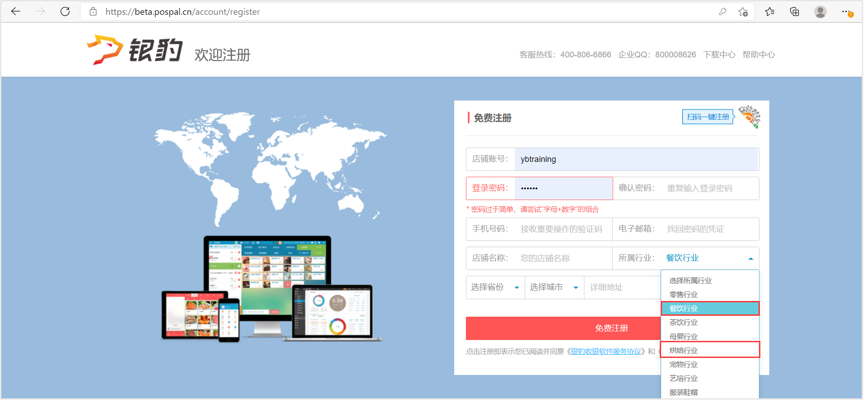864x401 pixels.
Task: Open the 下载中心 link
Action: click(x=719, y=55)
